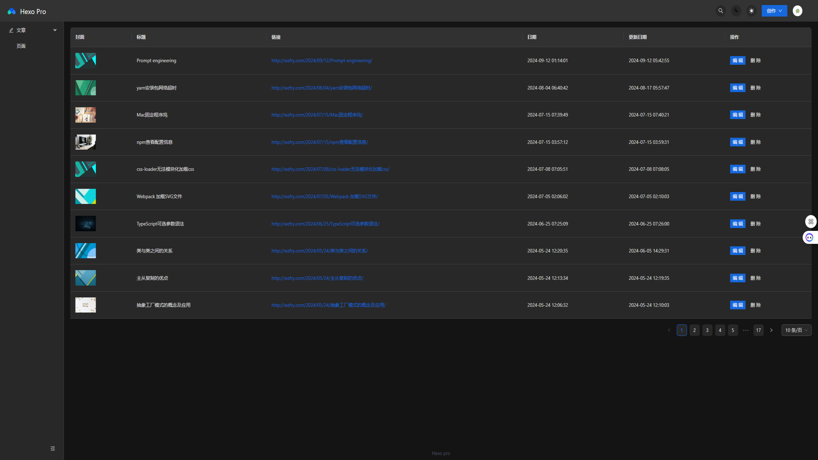Go to next page arrow
Screen dimensions: 818x460
tap(771, 330)
